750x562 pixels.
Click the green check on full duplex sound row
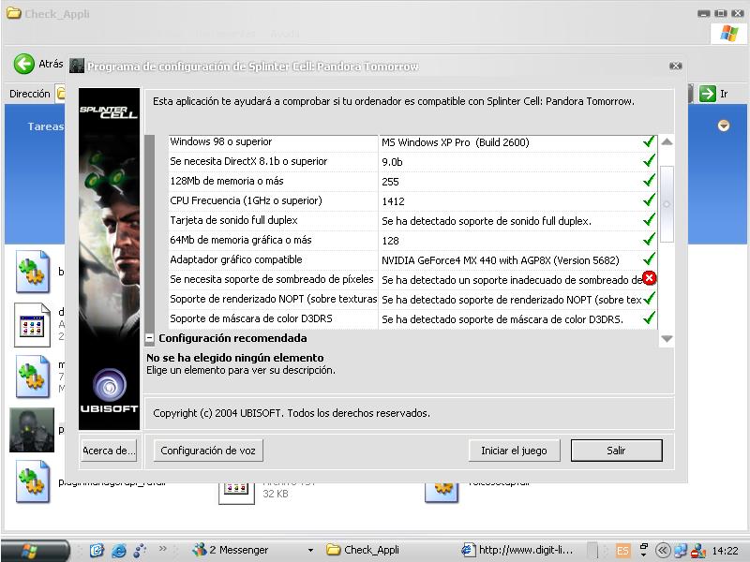click(x=649, y=220)
